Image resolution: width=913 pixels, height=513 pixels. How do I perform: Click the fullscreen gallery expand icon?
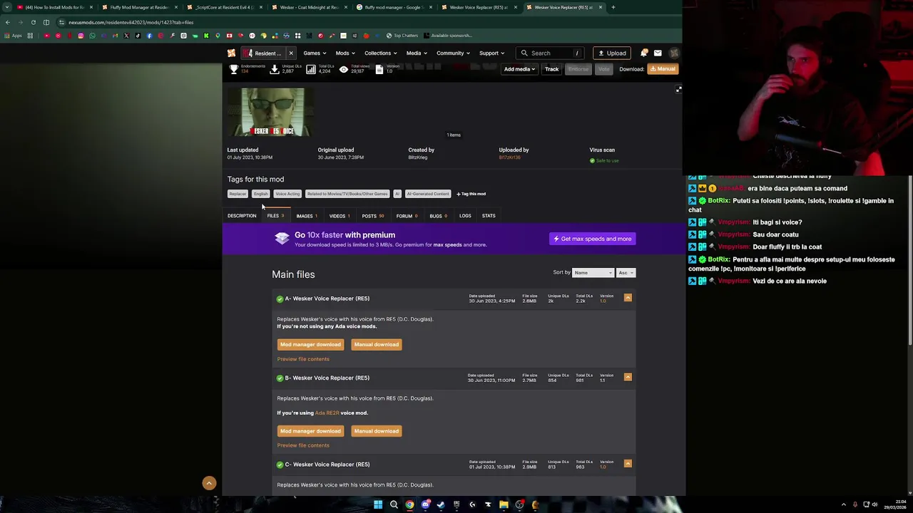(678, 90)
